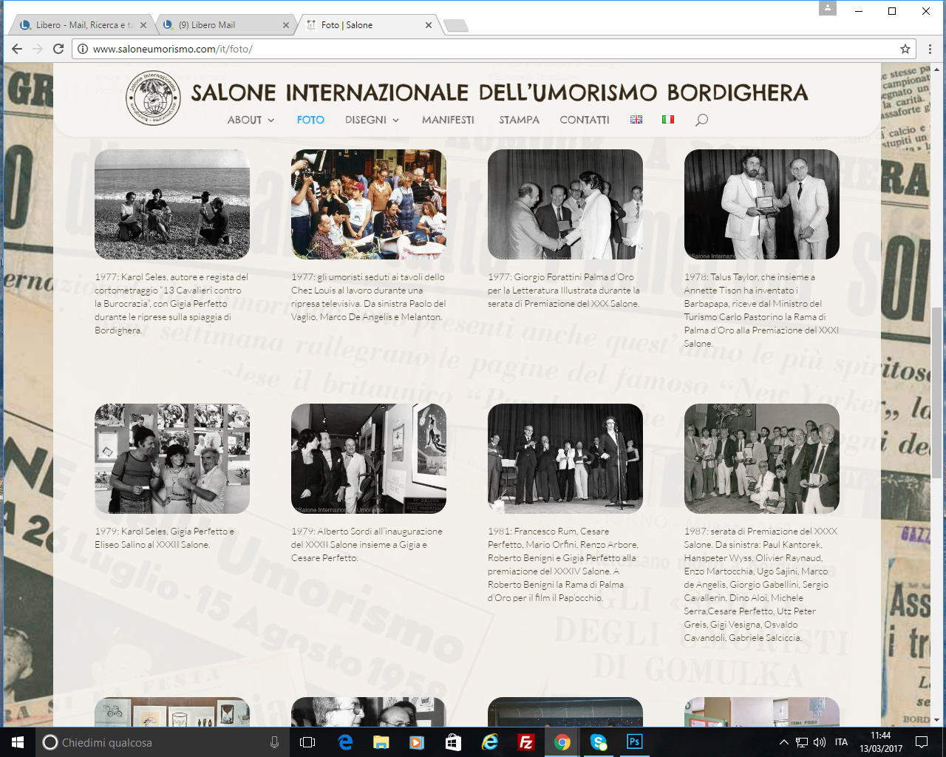946x757 pixels.
Task: Close the (9) Libero Mail tab
Action: click(x=286, y=25)
